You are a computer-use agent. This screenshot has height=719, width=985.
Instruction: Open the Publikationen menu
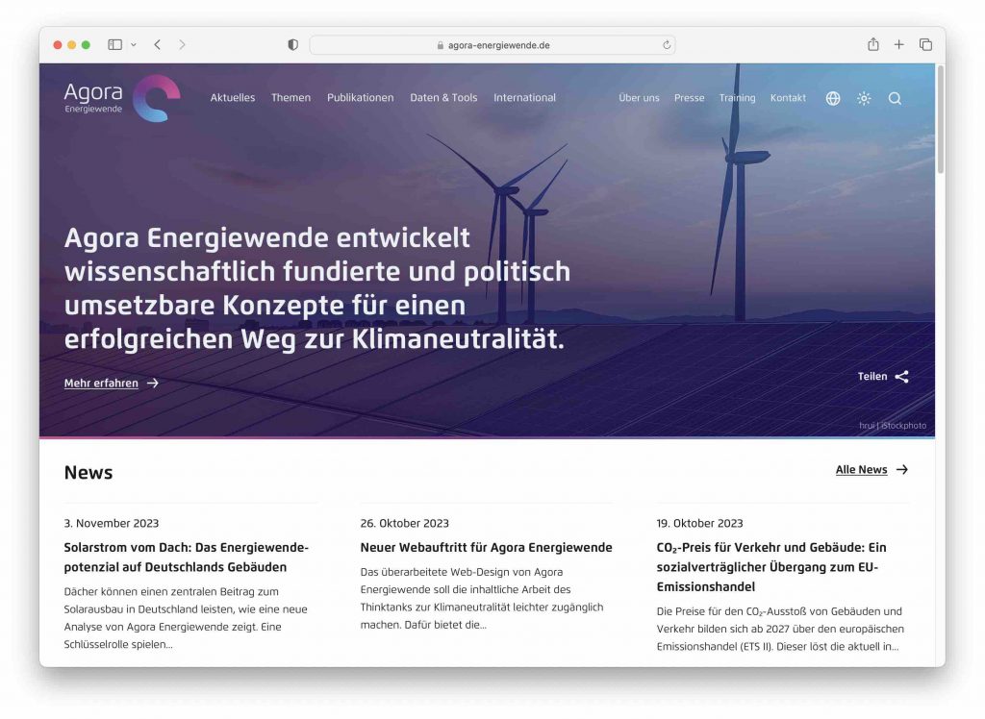(360, 98)
